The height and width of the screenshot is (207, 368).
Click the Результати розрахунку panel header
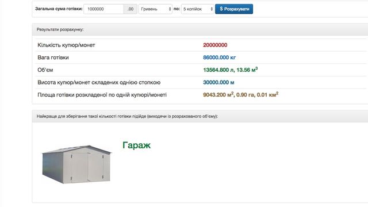point(200,29)
